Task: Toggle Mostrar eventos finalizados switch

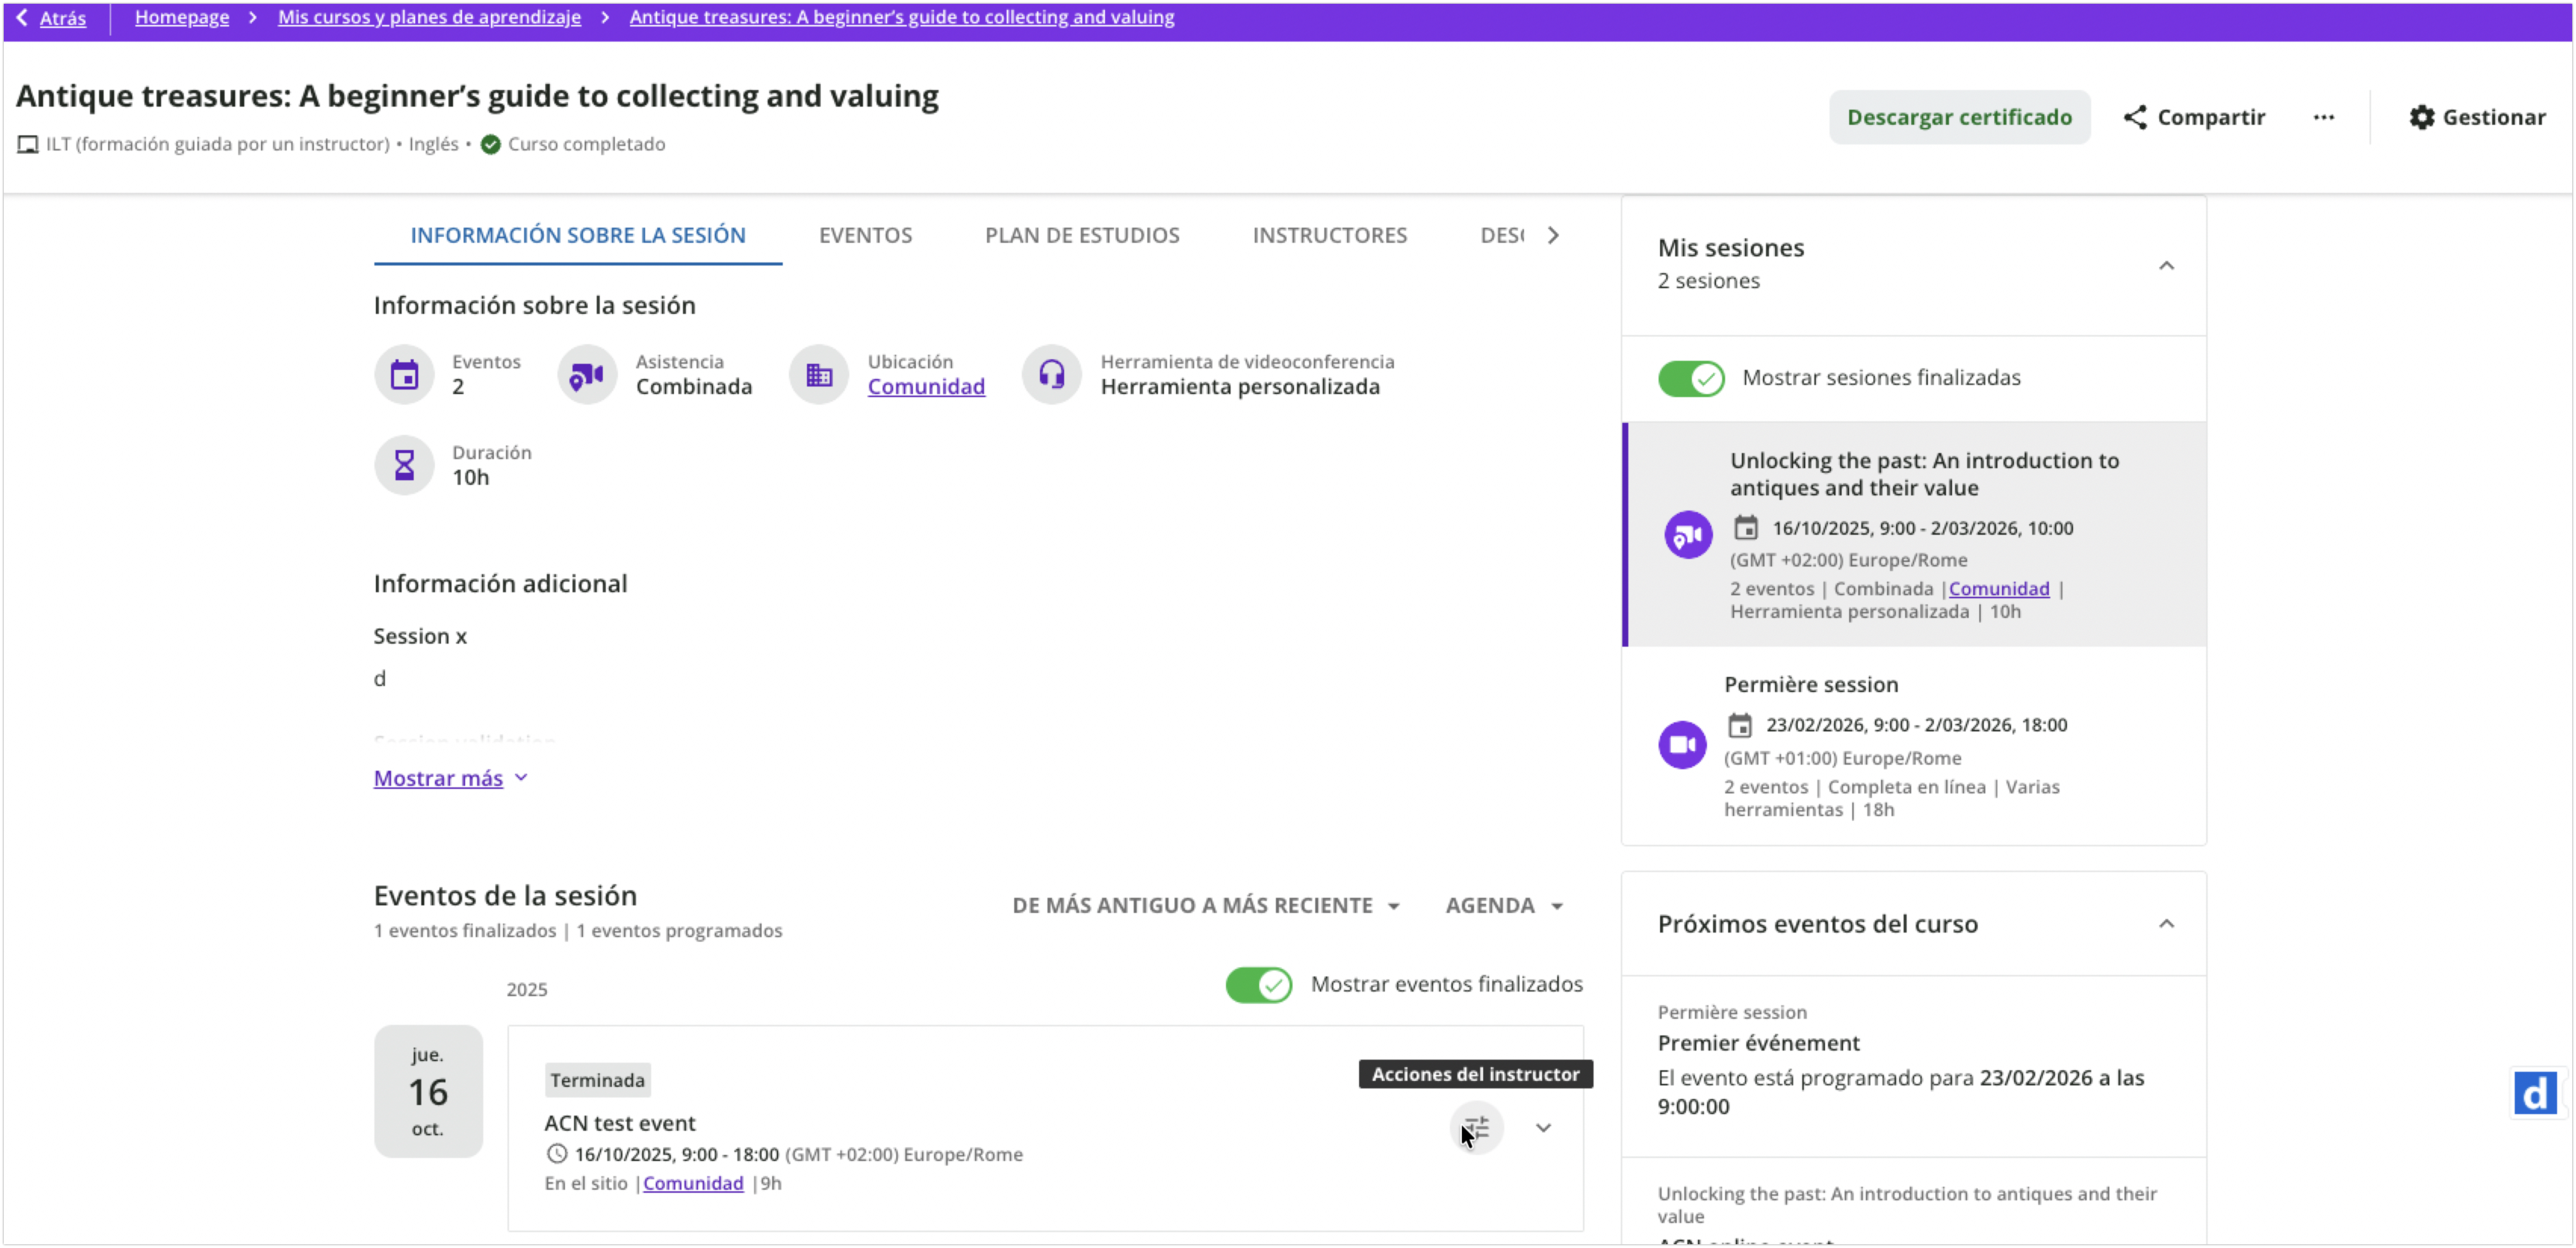Action: coord(1258,985)
